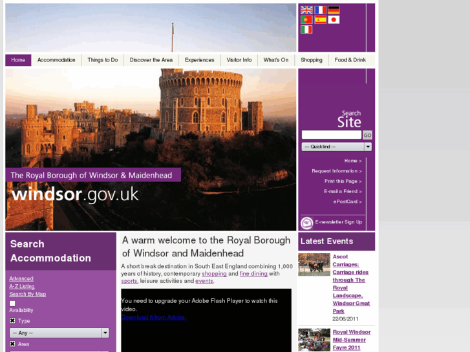Toggle the Type checkbox
470x352 pixels.
(x=12, y=320)
